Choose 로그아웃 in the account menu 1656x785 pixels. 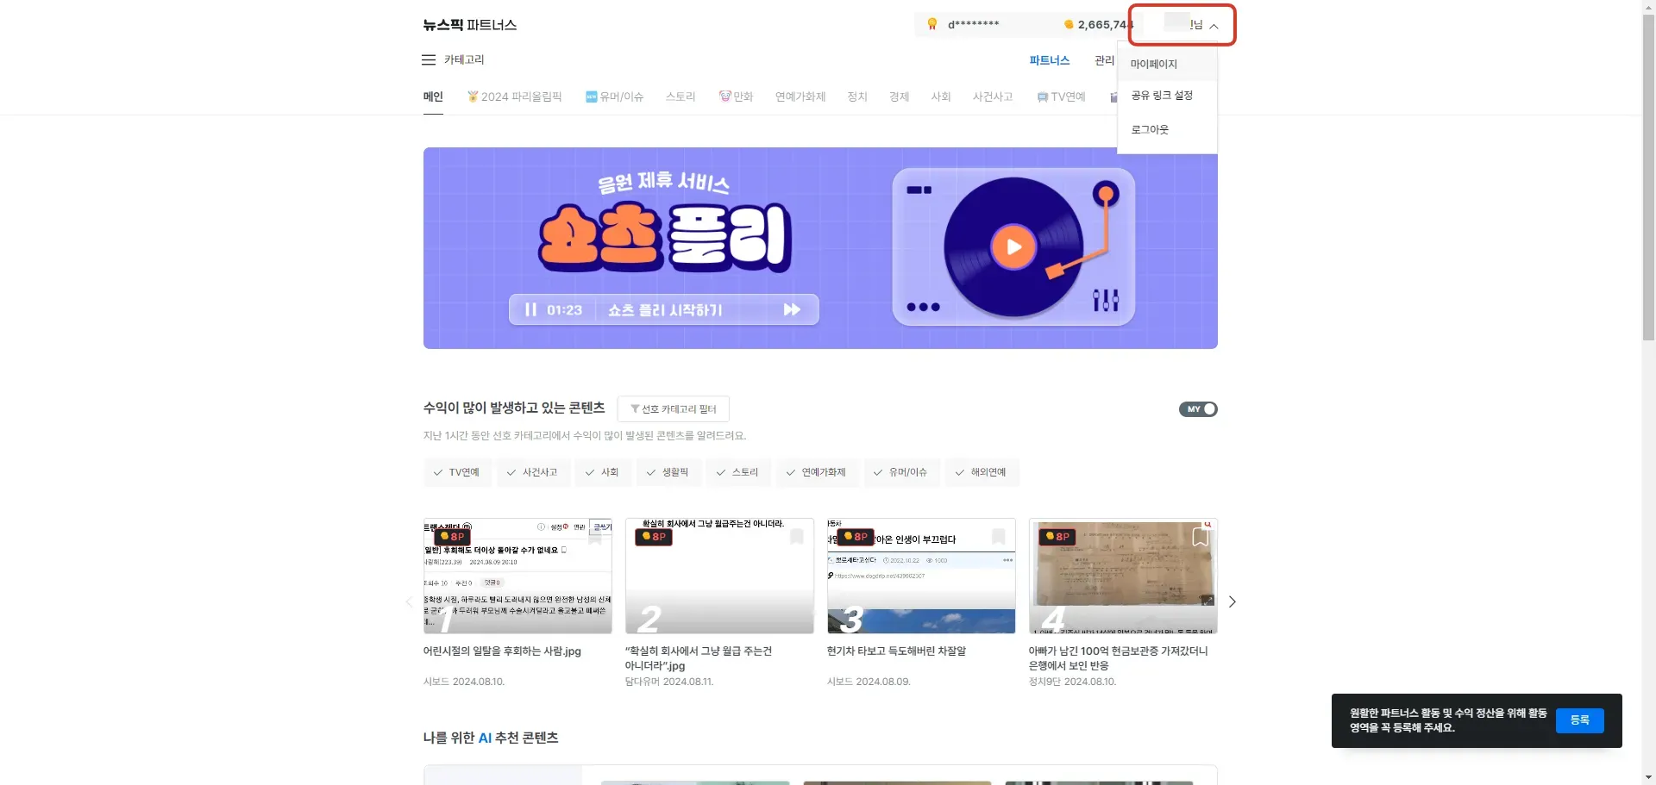1150,129
